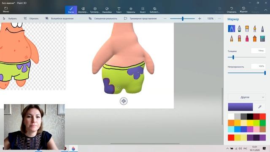Switch to the Наклейки tab
This screenshot has height=152, width=270.
(107, 10)
